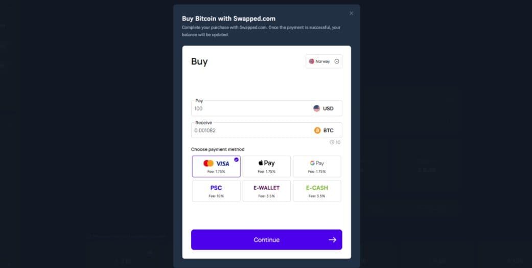
Task: Click the Mastercard logo icon
Action: (x=209, y=163)
